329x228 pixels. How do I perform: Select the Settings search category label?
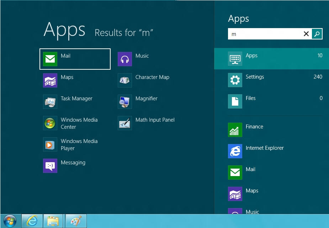[x=255, y=77]
